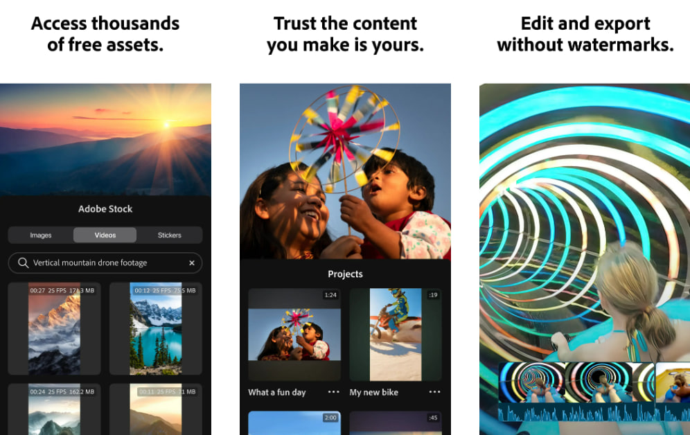Switch to the Images tab
Screen dimensions: 690x435
[41, 236]
